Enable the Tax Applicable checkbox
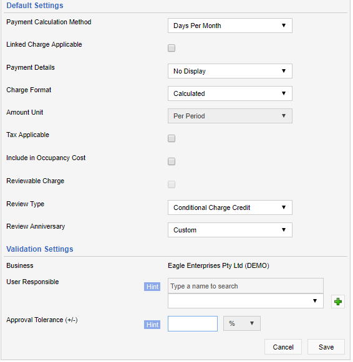Image resolution: width=353 pixels, height=362 pixels. [x=172, y=139]
